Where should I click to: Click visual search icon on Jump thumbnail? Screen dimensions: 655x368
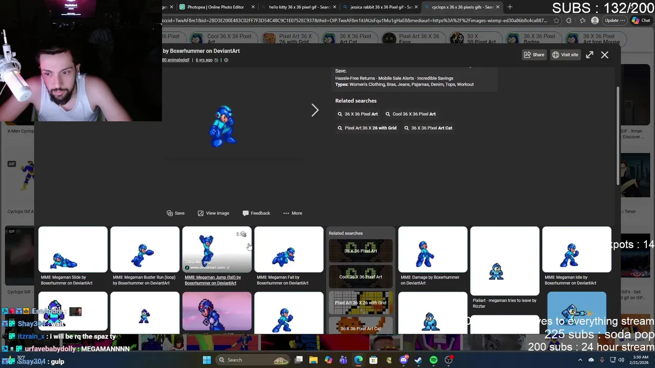tap(244, 235)
